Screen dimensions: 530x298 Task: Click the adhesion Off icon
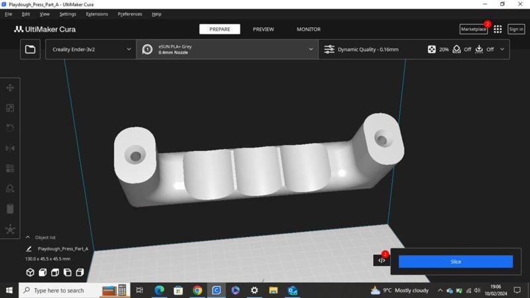point(479,49)
